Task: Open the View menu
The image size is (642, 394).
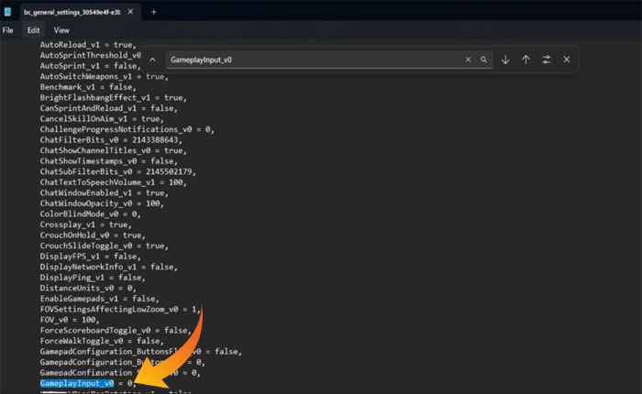Action: coord(61,30)
